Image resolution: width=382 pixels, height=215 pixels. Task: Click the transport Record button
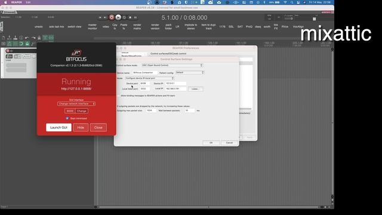pos(112,17)
